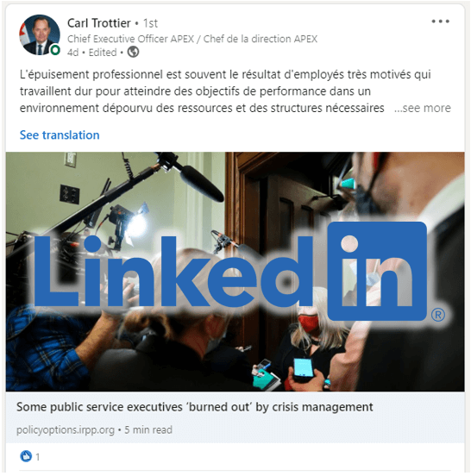Click the policyoptions.irpp.org source text
Screen dimensions: 471x476
coord(66,429)
